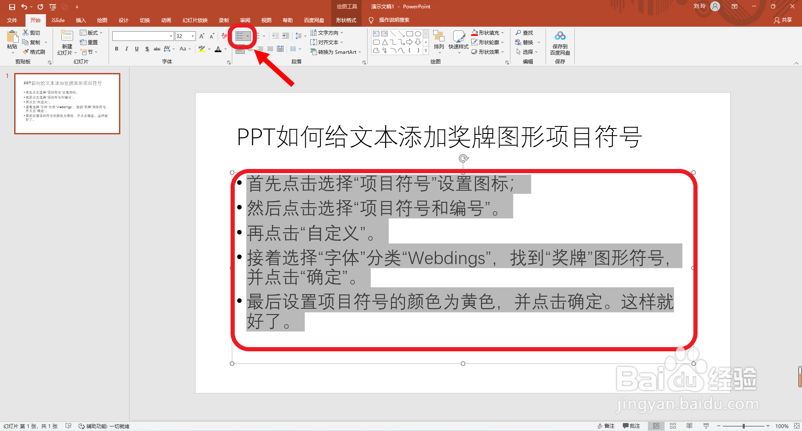The height and width of the screenshot is (431, 802).
Task: Toggle Strikethrough (abc) formatting
Action: [x=157, y=49]
